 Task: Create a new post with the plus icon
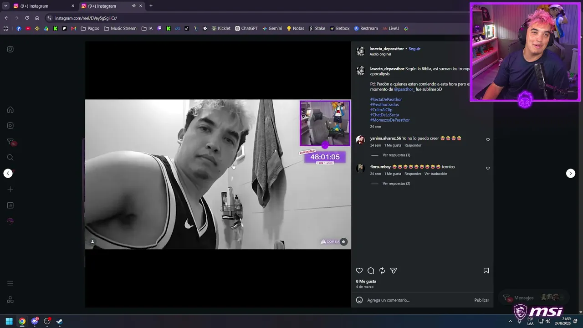[10, 190]
